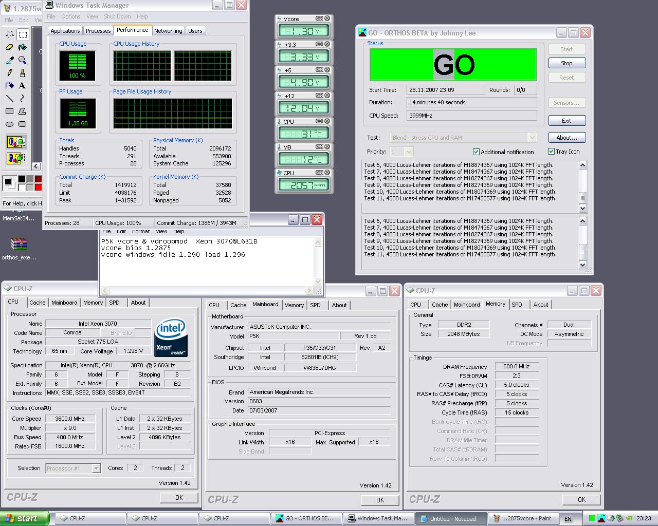Open Options menu in Task Manager

(71, 16)
